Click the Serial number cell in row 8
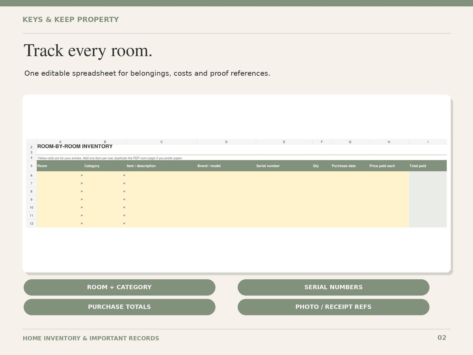Viewport: 473px width, 355px height. pos(284,192)
